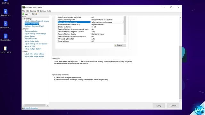Click the Home icon in the toolbar
The height and width of the screenshot is (115, 205).
(36, 14)
